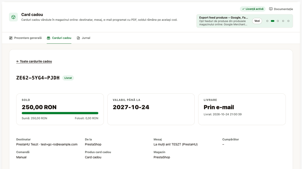302x169 pixels.
Task: Click the Export feed produse banner title
Action: [223, 17]
